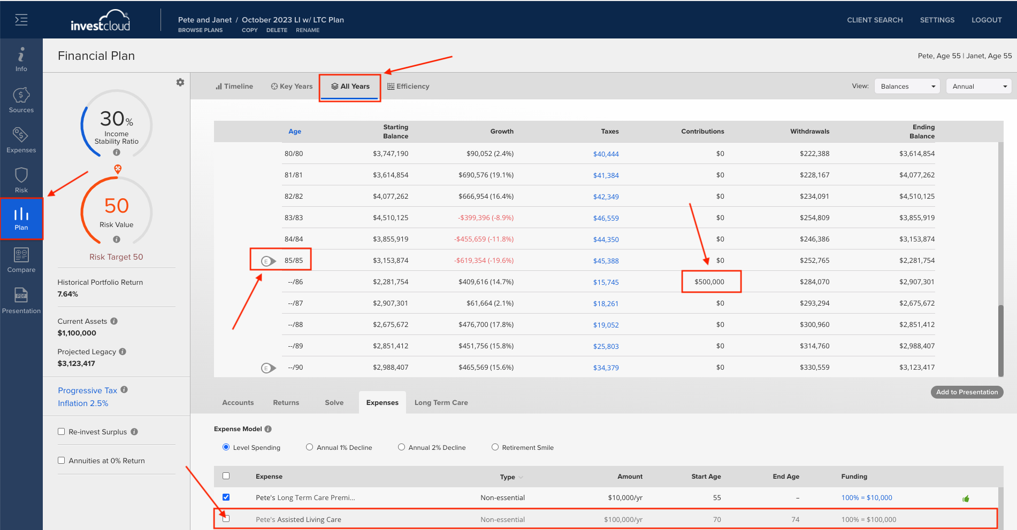Viewport: 1017px width, 530px height.
Task: Open the Sources sidebar section
Action: tap(21, 100)
